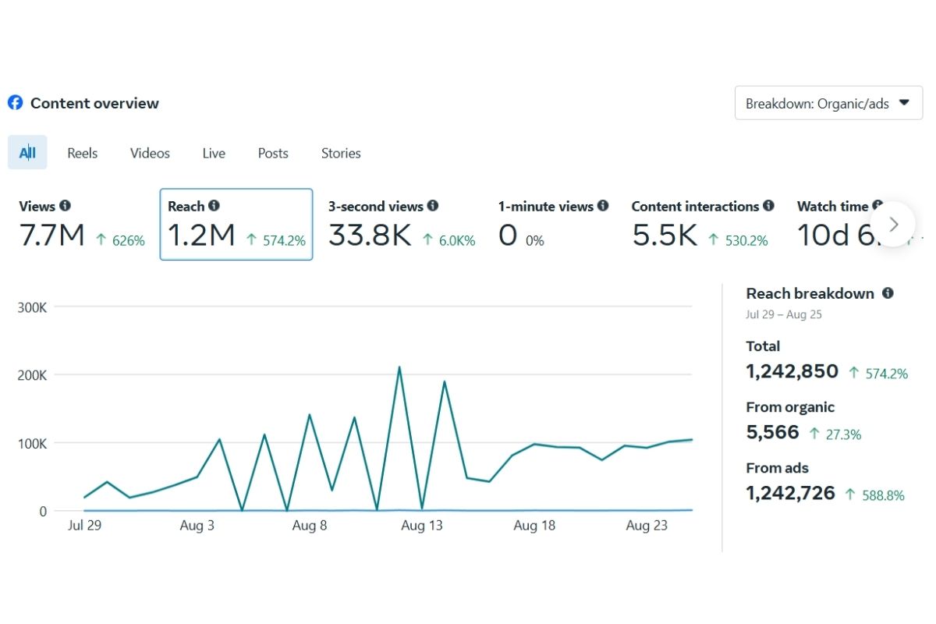Click the info icon beside Reach

click(x=214, y=206)
